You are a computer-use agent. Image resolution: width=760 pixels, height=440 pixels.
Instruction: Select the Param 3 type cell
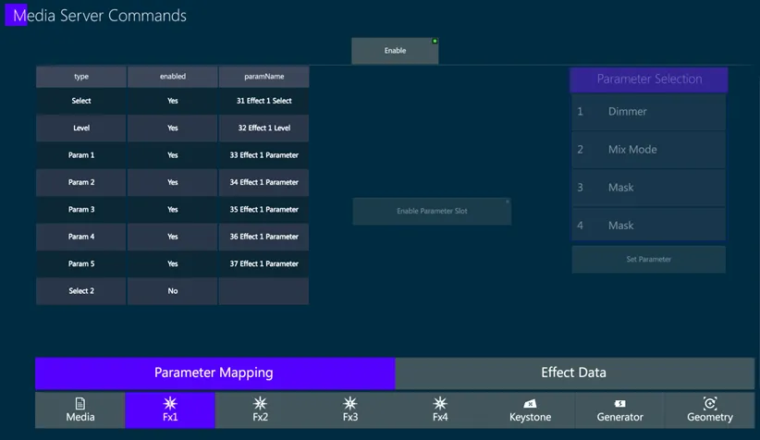81,209
